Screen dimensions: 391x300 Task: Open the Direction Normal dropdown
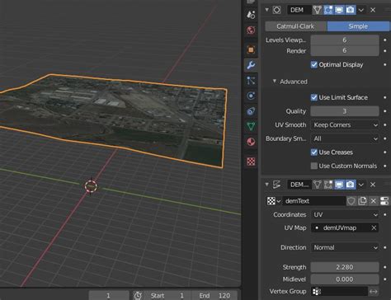[x=345, y=247]
